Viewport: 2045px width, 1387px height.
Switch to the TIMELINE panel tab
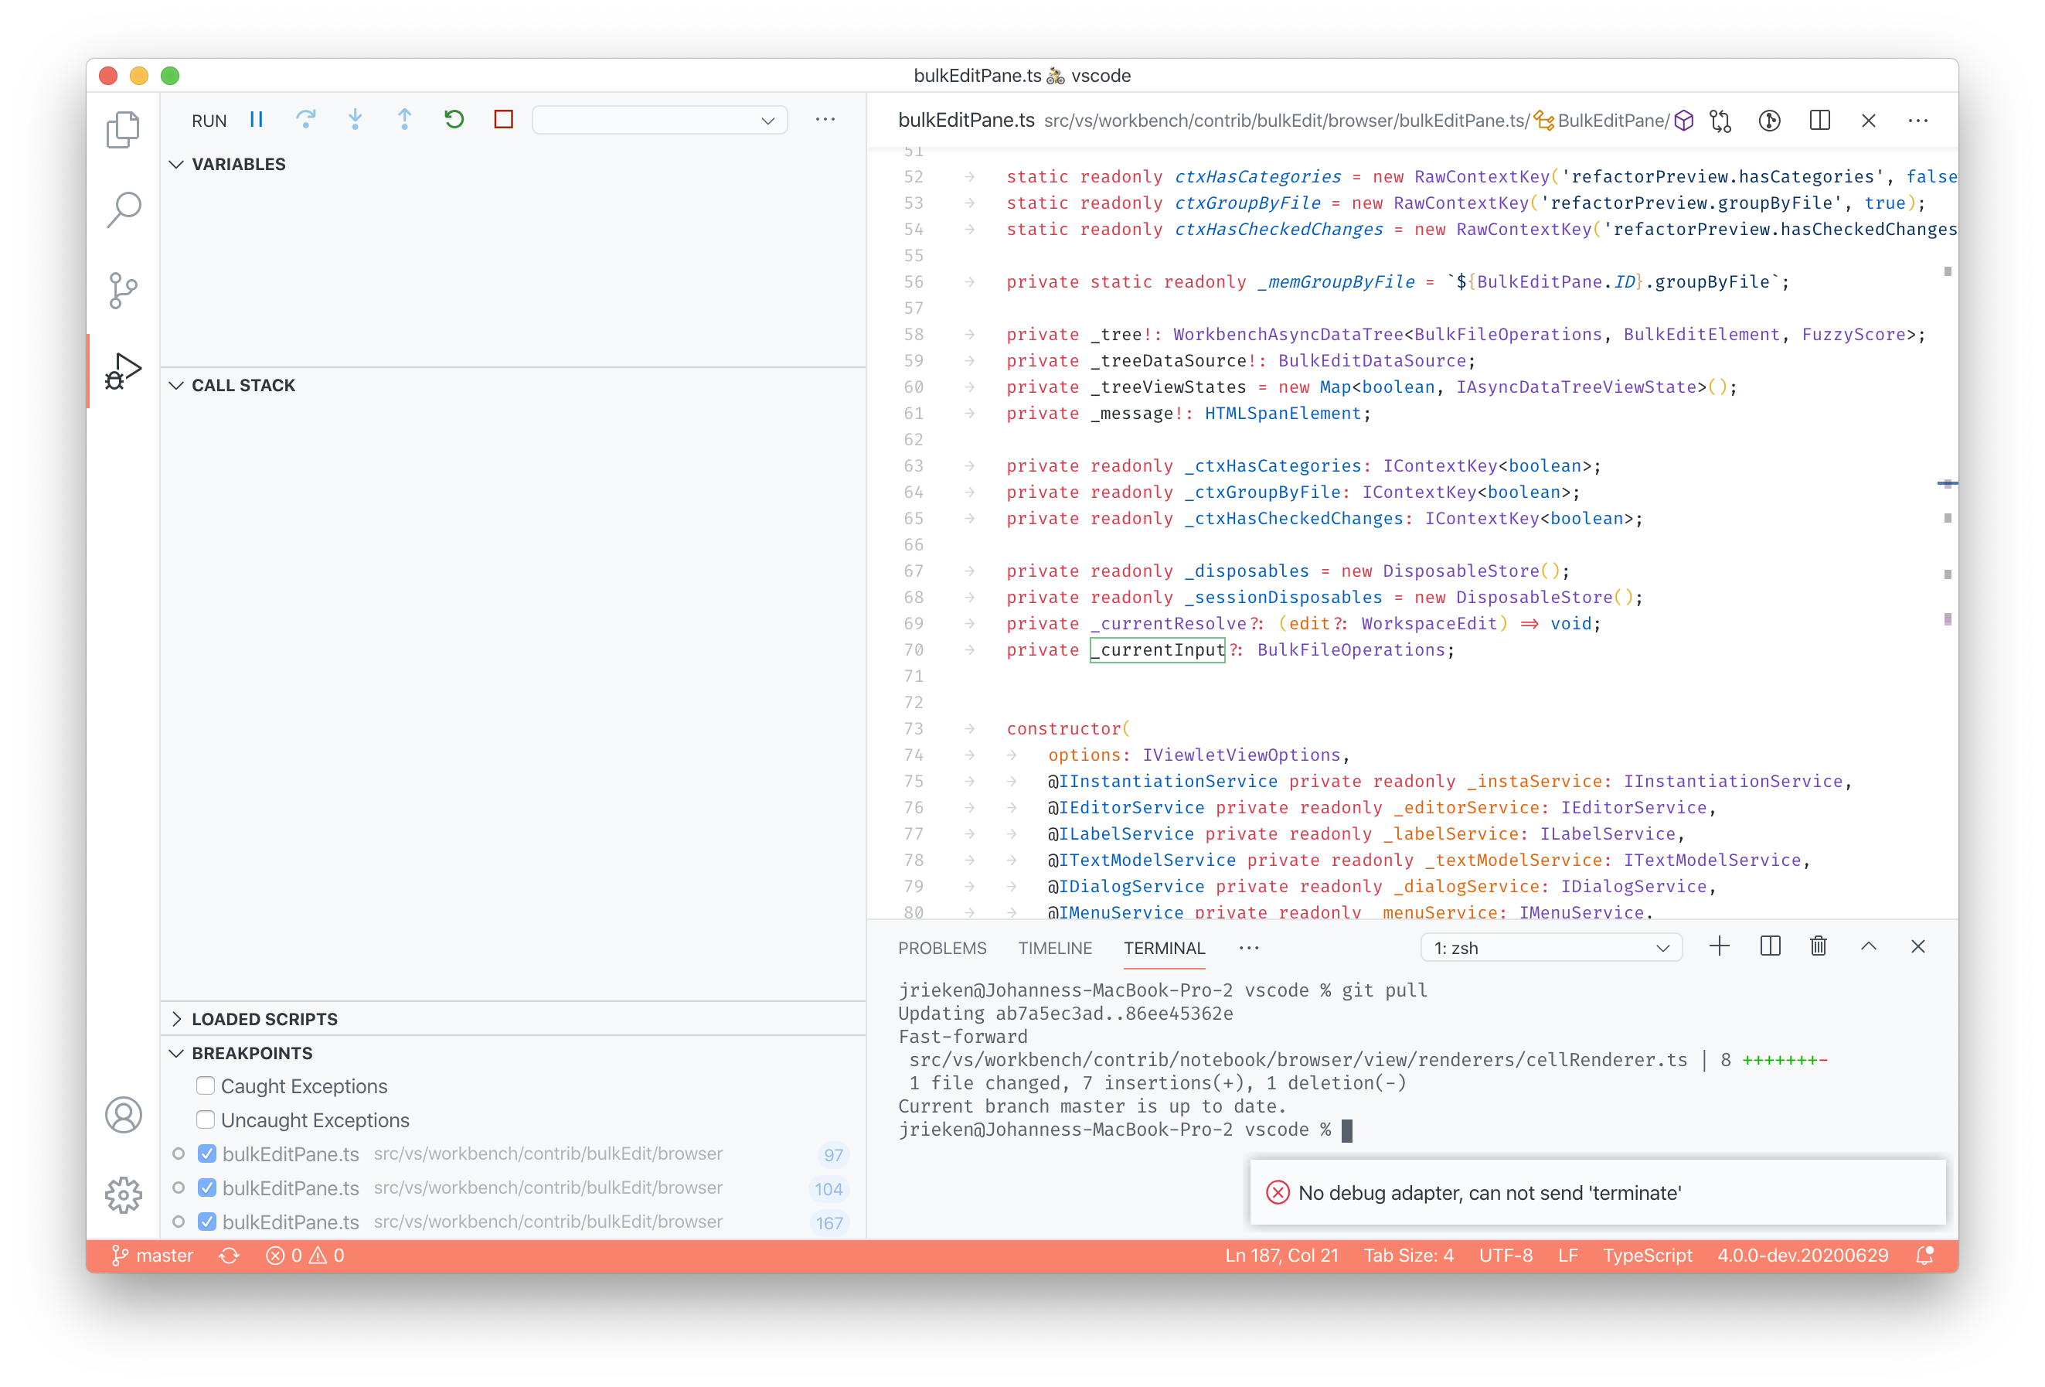1055,948
